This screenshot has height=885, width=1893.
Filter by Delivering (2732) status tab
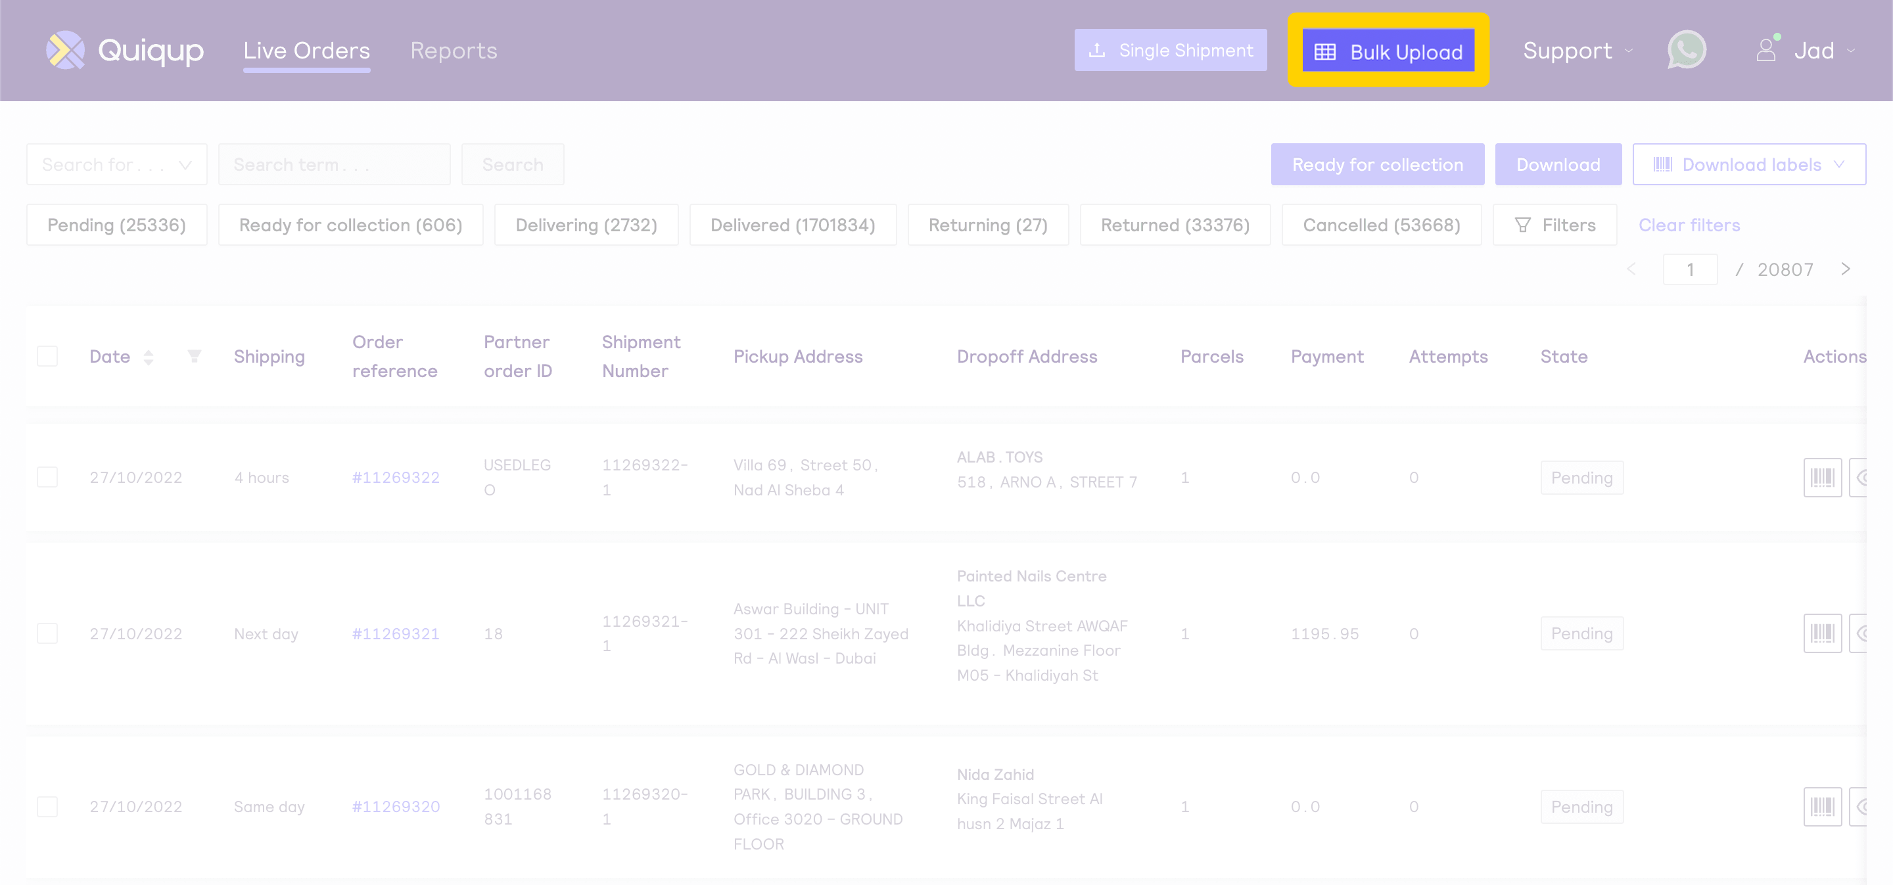pyautogui.click(x=586, y=225)
